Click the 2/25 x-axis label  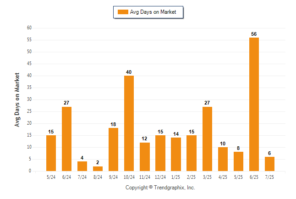[x=191, y=177]
